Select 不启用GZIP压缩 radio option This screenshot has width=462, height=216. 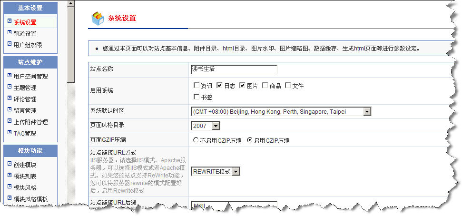(x=196, y=140)
